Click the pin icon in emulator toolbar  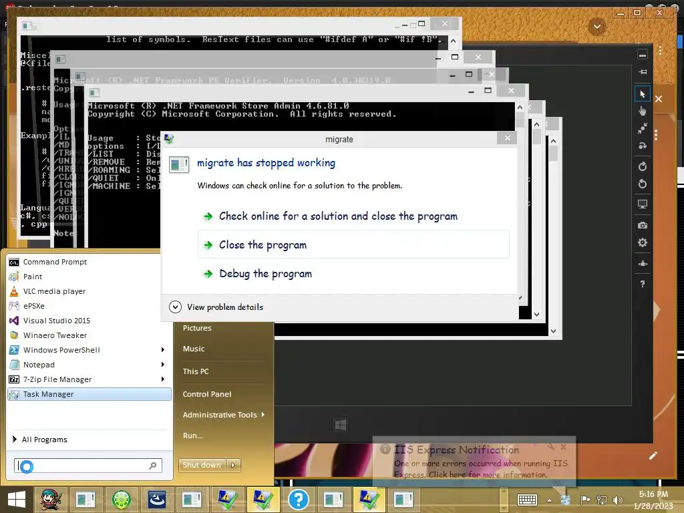[642, 72]
